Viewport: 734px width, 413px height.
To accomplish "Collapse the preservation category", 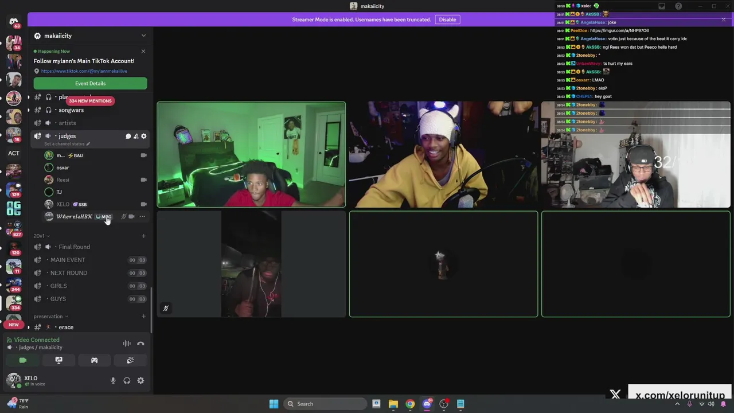I will point(50,316).
